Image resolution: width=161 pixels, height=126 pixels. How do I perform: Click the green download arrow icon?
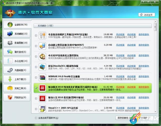click(10, 79)
